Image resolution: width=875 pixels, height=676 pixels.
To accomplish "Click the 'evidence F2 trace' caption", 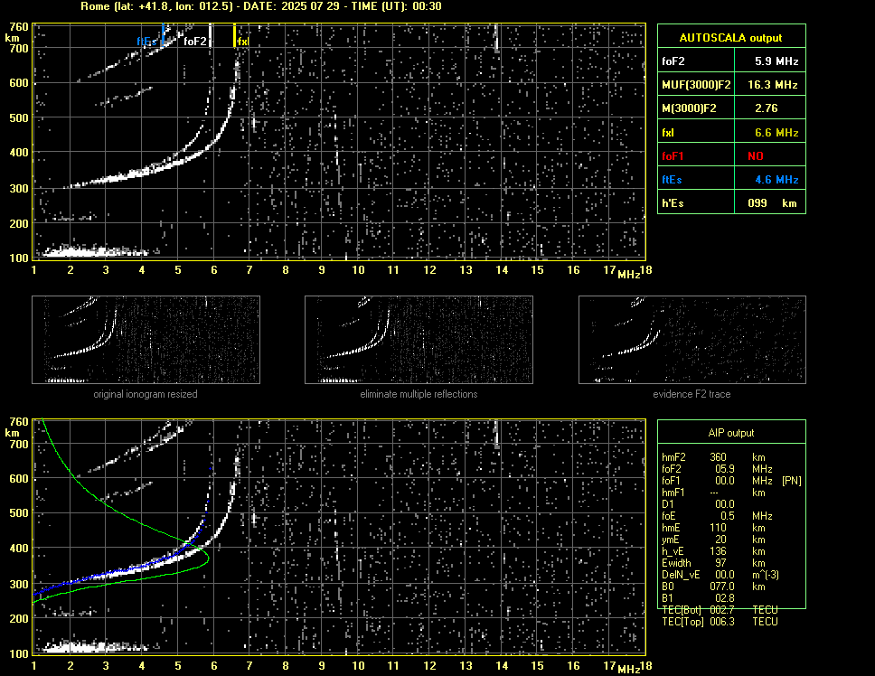I will coord(692,394).
